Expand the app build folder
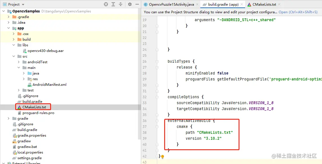This screenshot has width=322, height=164. 14,39
